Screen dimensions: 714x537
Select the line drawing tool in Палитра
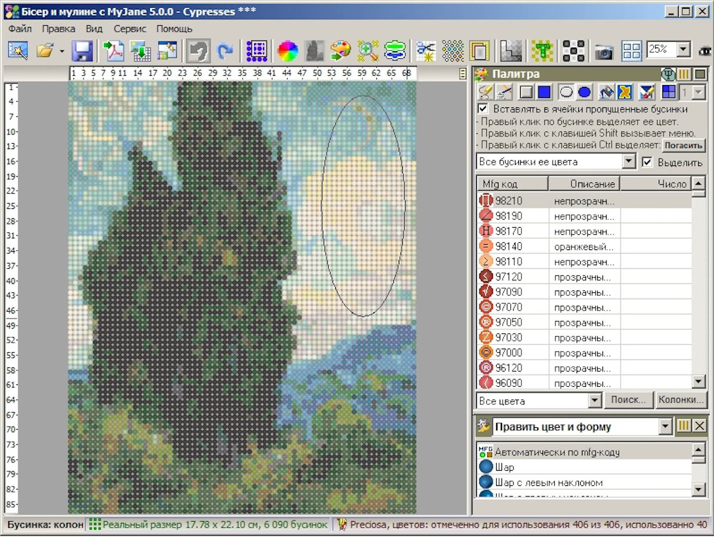click(503, 92)
